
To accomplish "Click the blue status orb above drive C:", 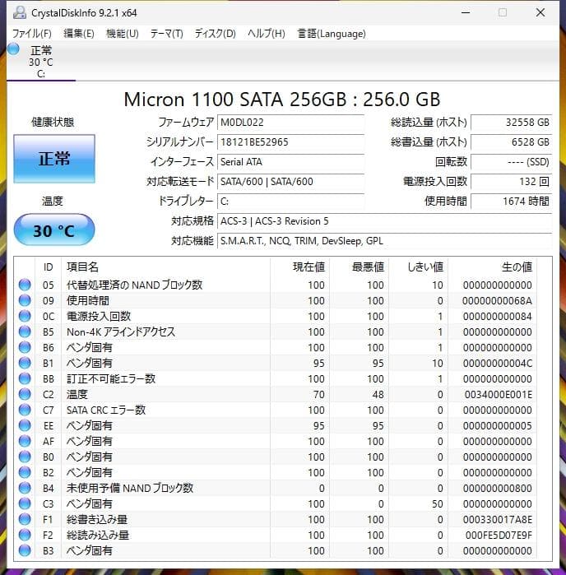I will coord(13,49).
